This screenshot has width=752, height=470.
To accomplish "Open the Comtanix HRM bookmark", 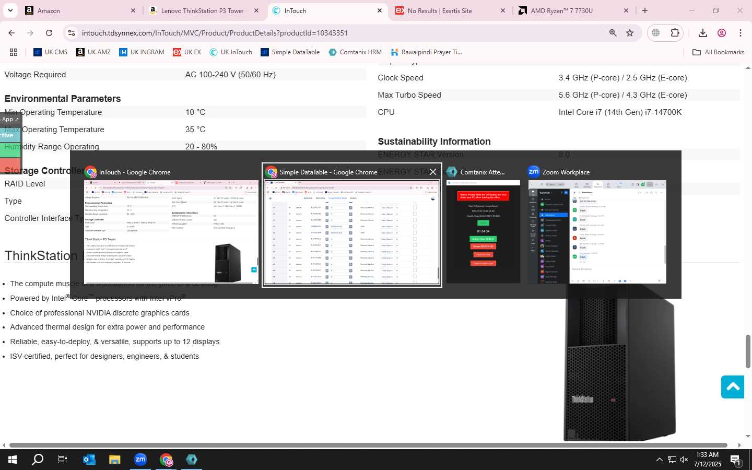I will pyautogui.click(x=355, y=52).
